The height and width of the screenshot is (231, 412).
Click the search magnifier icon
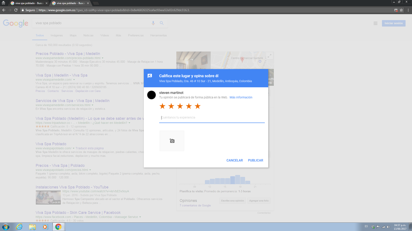tap(161, 23)
